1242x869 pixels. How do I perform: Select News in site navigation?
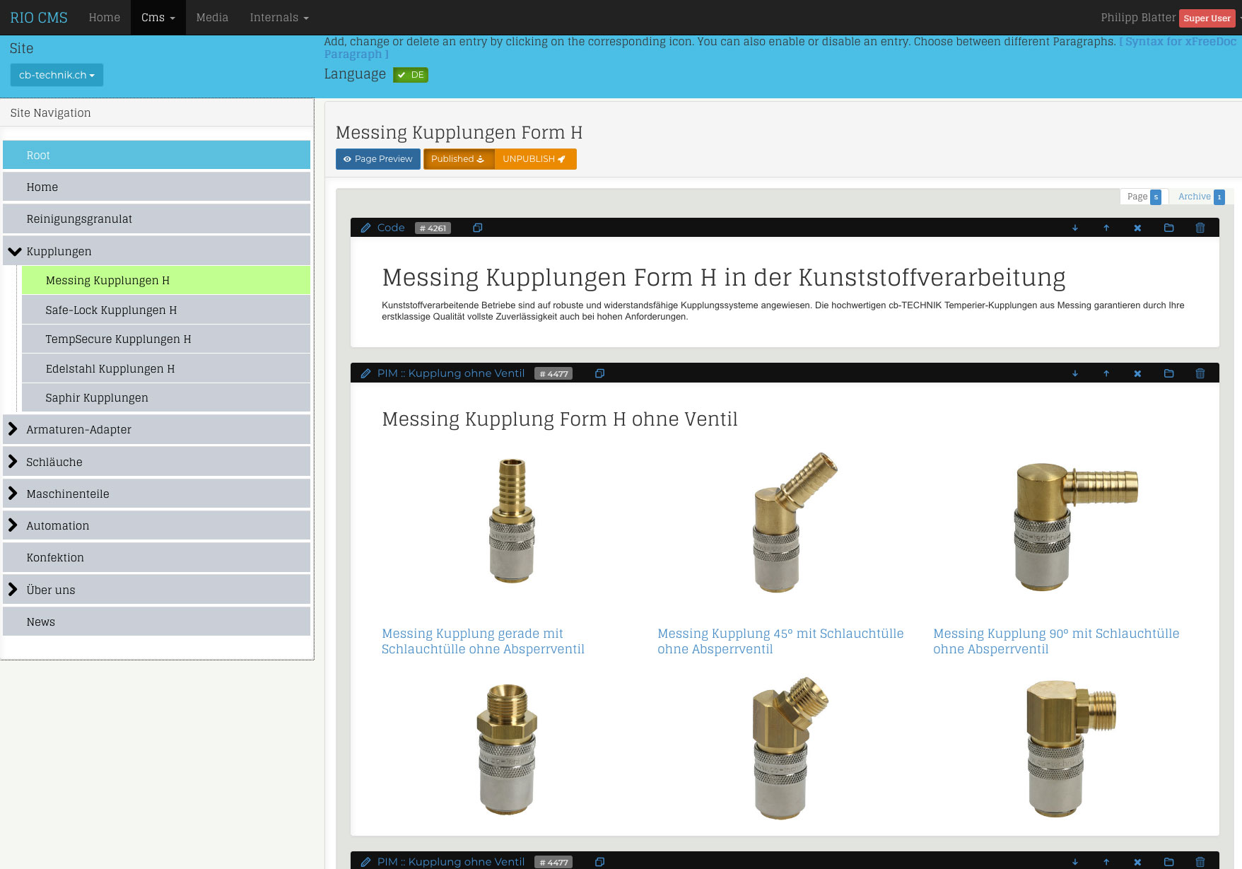pyautogui.click(x=156, y=622)
